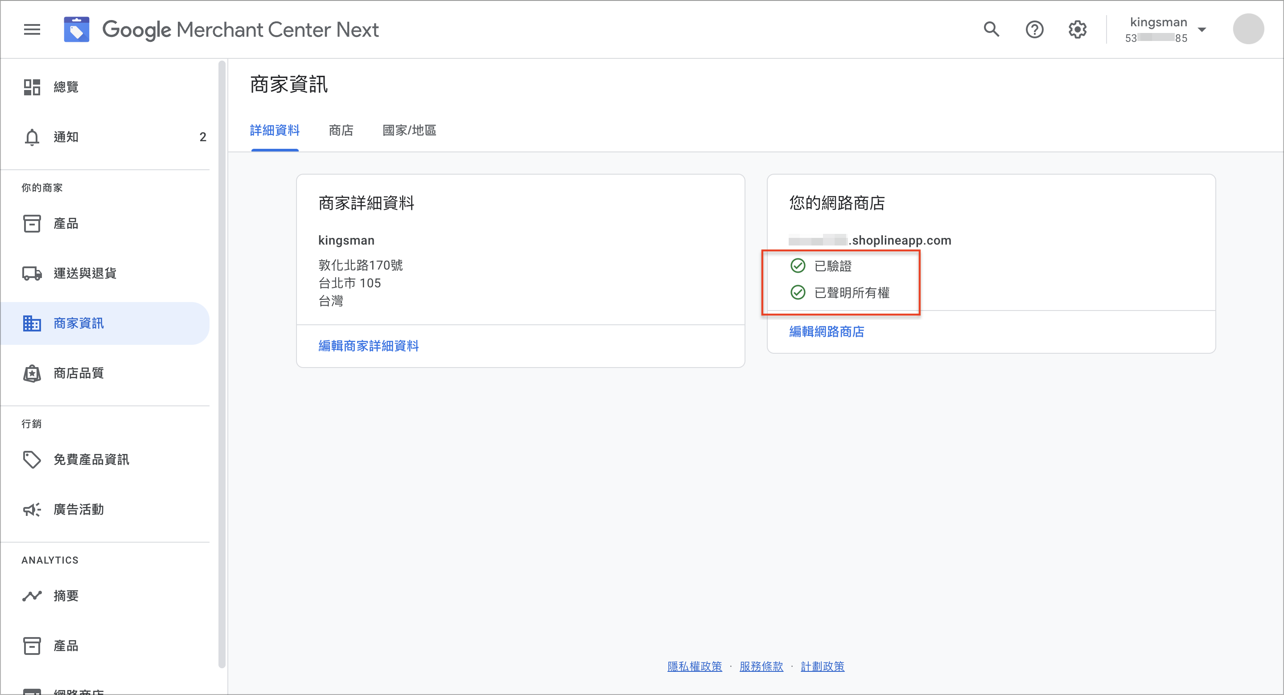Screen dimensions: 1284x695
Task: Click the notification count 2
Action: click(x=202, y=137)
